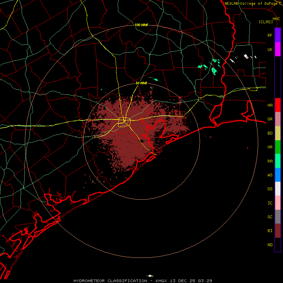This screenshot has height=283, width=283.
Task: Click the "BI" legend label text
Action: point(270,231)
